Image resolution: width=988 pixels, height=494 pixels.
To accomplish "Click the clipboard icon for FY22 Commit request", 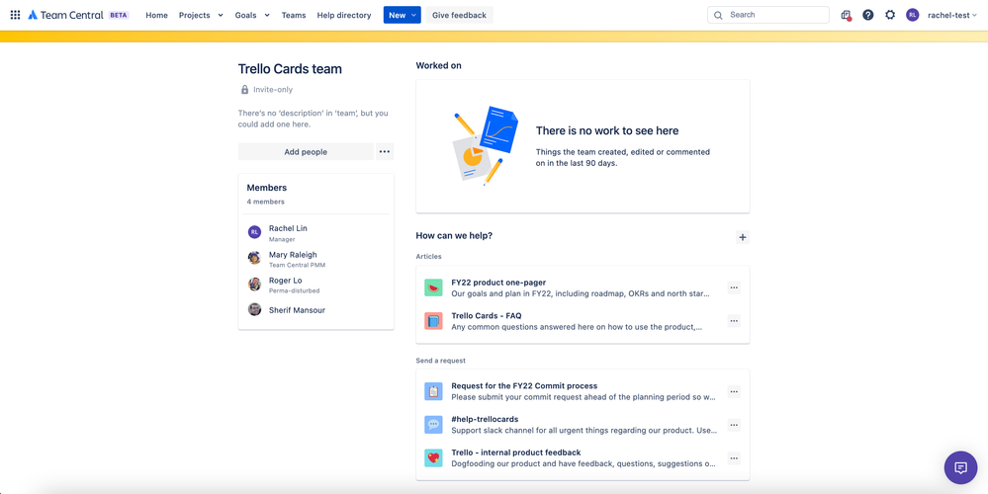I will click(433, 391).
